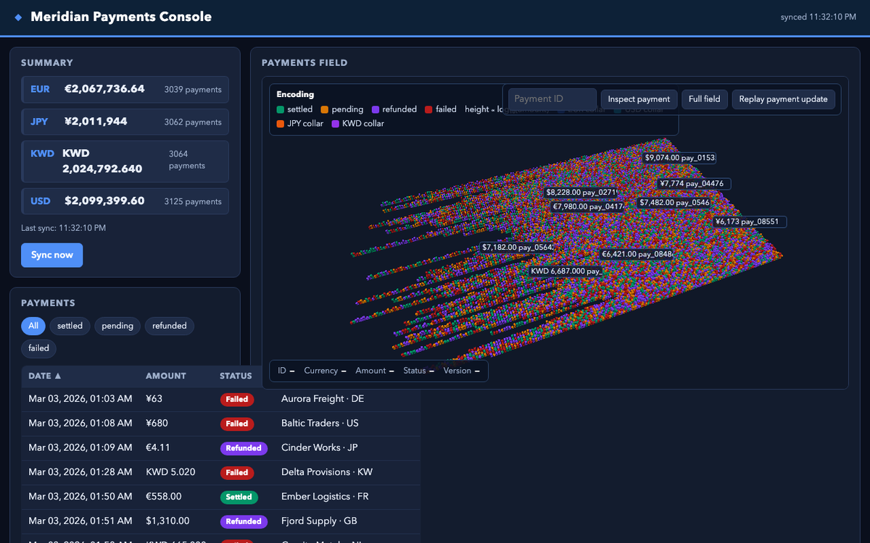Open the JPY summary card
Image resolution: width=870 pixels, height=543 pixels.
pyautogui.click(x=125, y=122)
